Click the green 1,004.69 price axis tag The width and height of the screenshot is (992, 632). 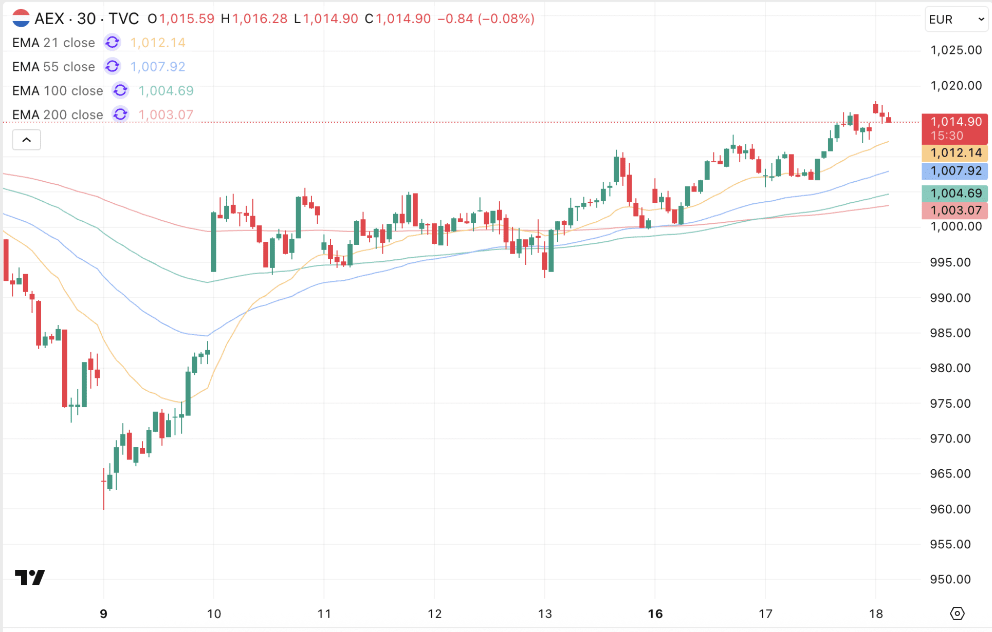pyautogui.click(x=955, y=193)
